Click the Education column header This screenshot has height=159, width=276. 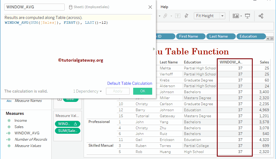click(192, 62)
